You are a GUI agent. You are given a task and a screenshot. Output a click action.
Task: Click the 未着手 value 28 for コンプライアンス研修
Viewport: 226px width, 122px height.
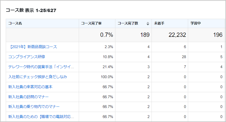click(x=184, y=57)
